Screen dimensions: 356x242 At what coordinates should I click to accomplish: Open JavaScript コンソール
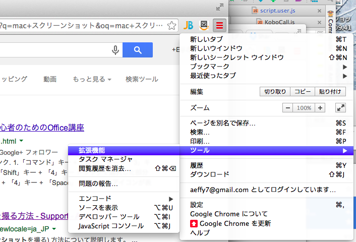pyautogui.click(x=124, y=226)
